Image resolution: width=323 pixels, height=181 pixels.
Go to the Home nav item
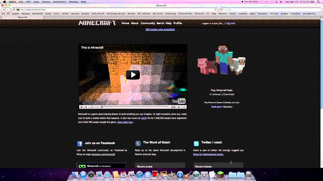125,23
